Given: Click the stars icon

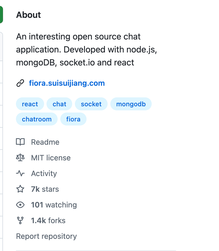Looking at the screenshot, I should click(x=20, y=189).
